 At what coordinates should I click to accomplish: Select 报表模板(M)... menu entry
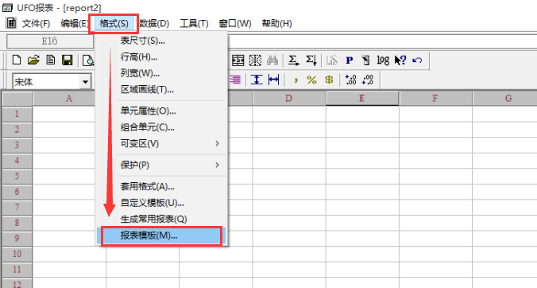click(x=161, y=235)
